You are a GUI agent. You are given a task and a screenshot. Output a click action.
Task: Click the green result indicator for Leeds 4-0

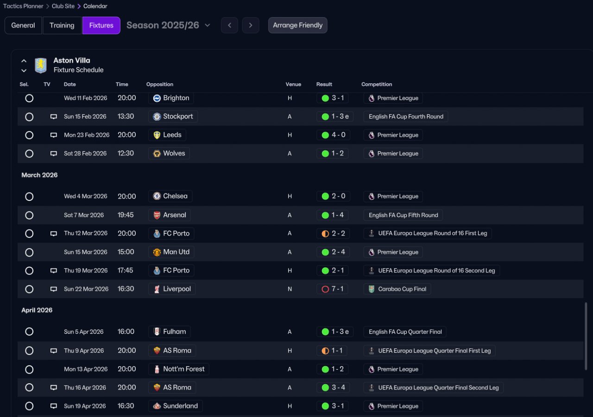[x=325, y=135]
